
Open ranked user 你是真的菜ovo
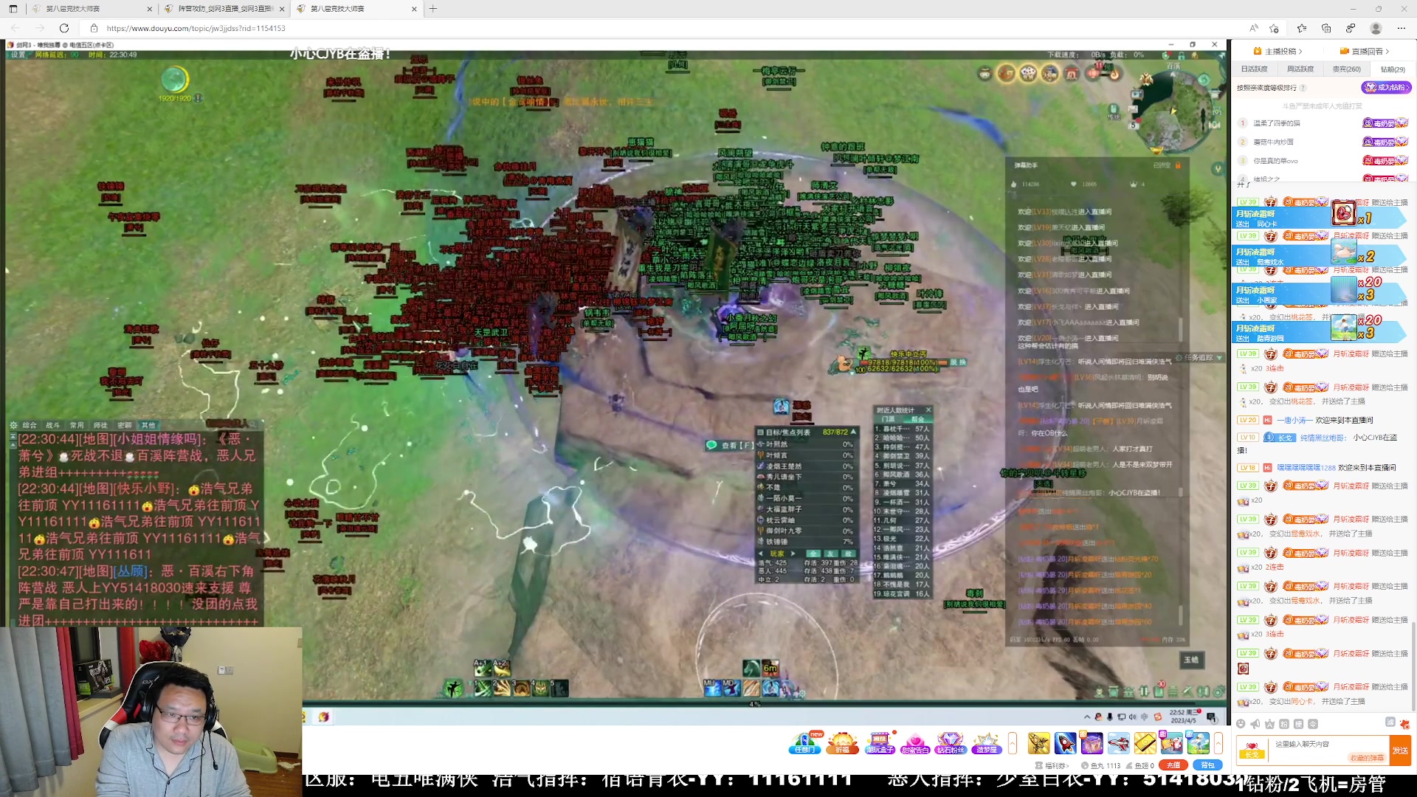point(1275,161)
